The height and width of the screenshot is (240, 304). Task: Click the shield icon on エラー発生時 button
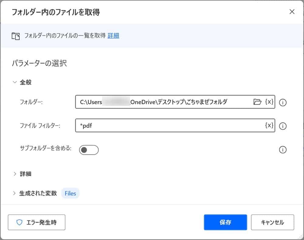pos(19,222)
